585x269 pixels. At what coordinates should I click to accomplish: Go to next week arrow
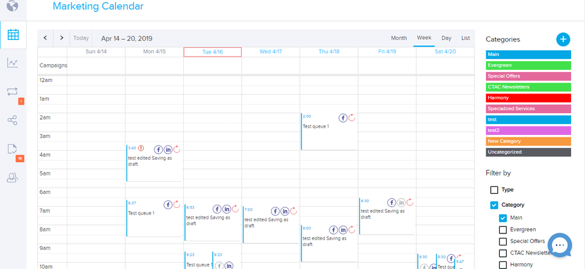(62, 38)
